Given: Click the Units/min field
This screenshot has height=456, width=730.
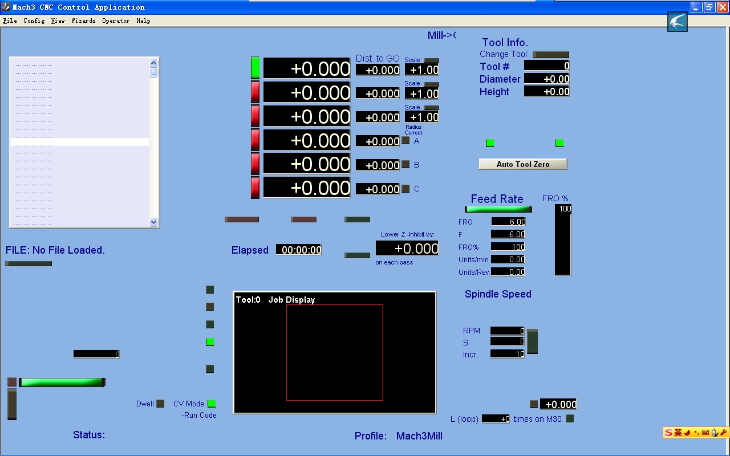Looking at the screenshot, I should [x=508, y=259].
